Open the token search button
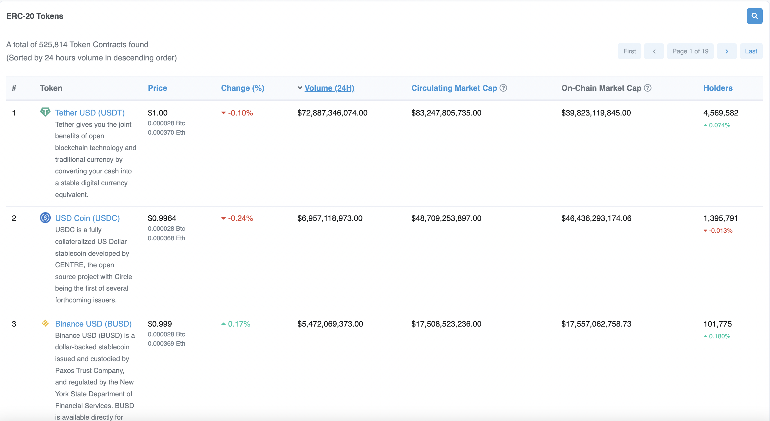Viewport: 770px width, 421px height. 754,16
